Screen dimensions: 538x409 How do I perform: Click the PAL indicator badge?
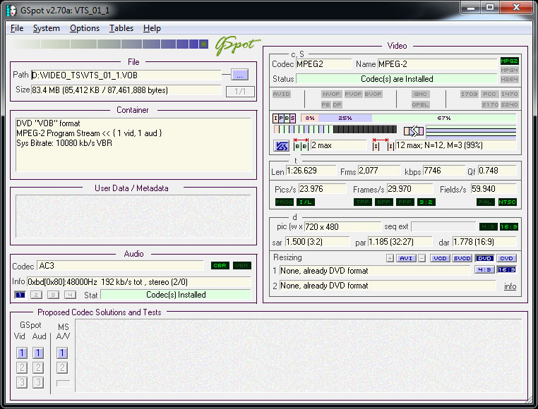coord(486,202)
